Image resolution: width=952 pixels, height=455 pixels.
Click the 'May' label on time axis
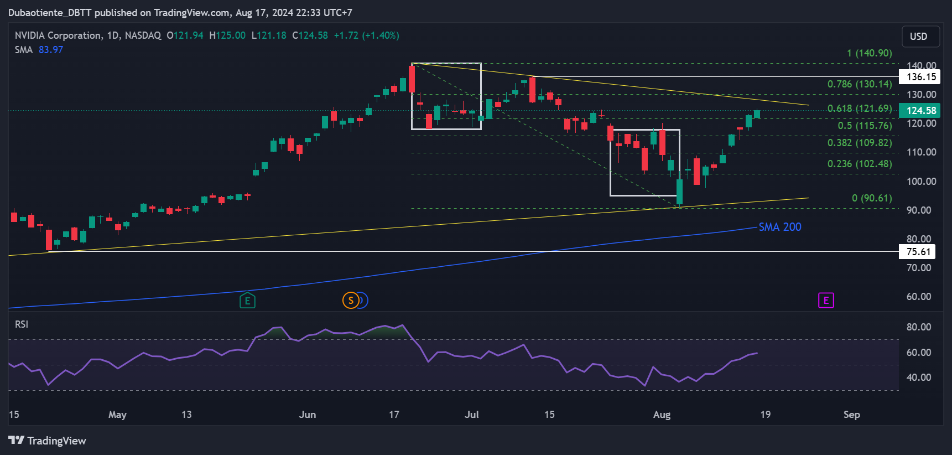coord(117,415)
